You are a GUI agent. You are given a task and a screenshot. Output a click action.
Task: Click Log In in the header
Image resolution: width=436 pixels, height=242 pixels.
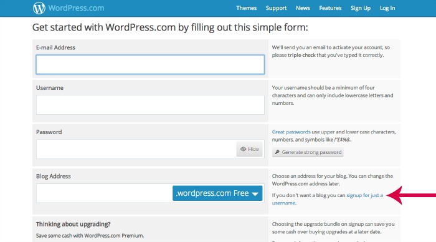pos(387,8)
